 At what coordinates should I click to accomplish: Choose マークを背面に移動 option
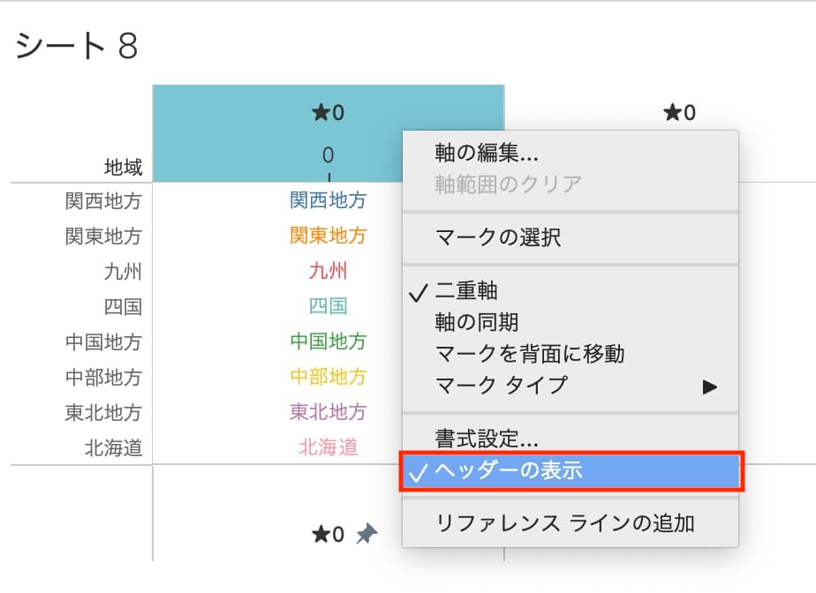pyautogui.click(x=530, y=354)
